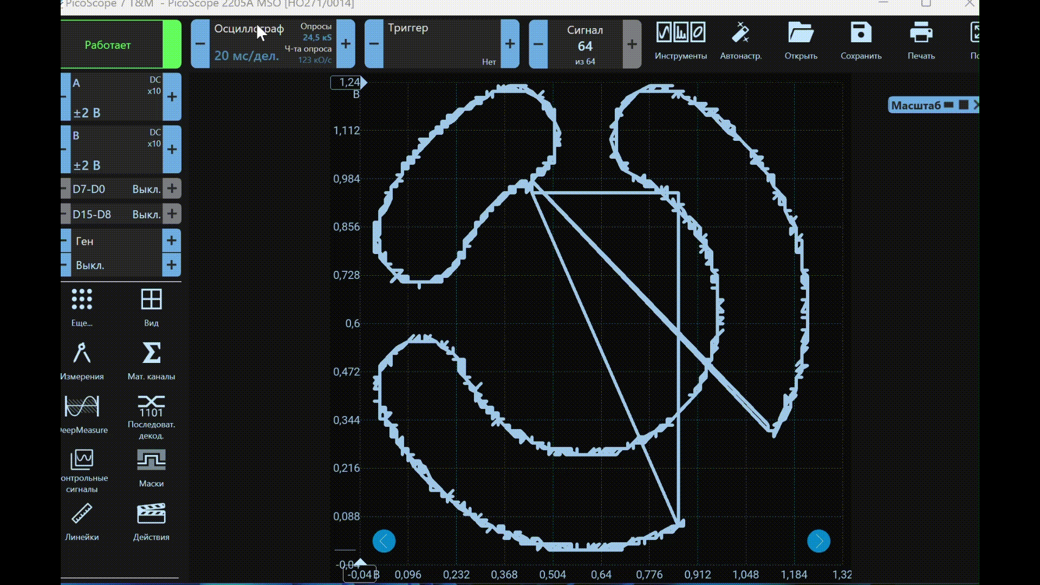Image resolution: width=1040 pixels, height=585 pixels.
Task: Click the Автонастр. auto setup icon
Action: click(x=740, y=34)
